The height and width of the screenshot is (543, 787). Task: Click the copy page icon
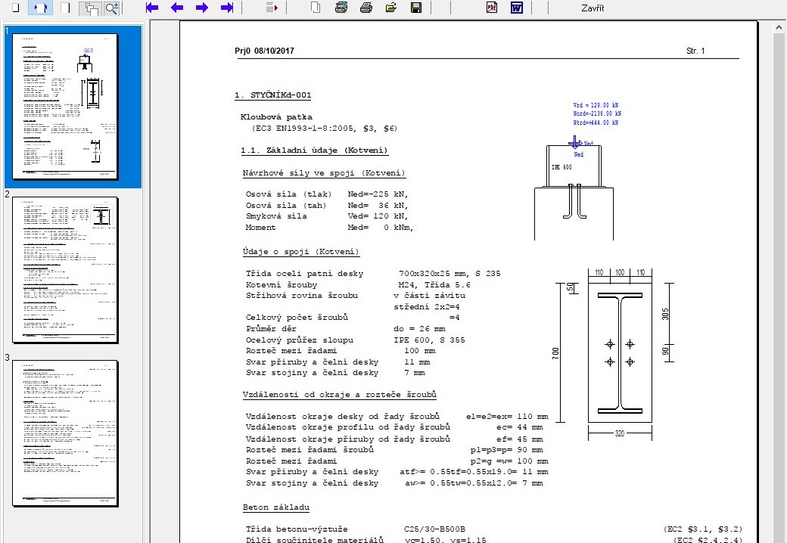click(316, 8)
